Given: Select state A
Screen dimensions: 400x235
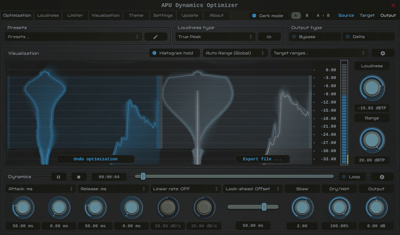Looking at the screenshot, I should 296,16.
